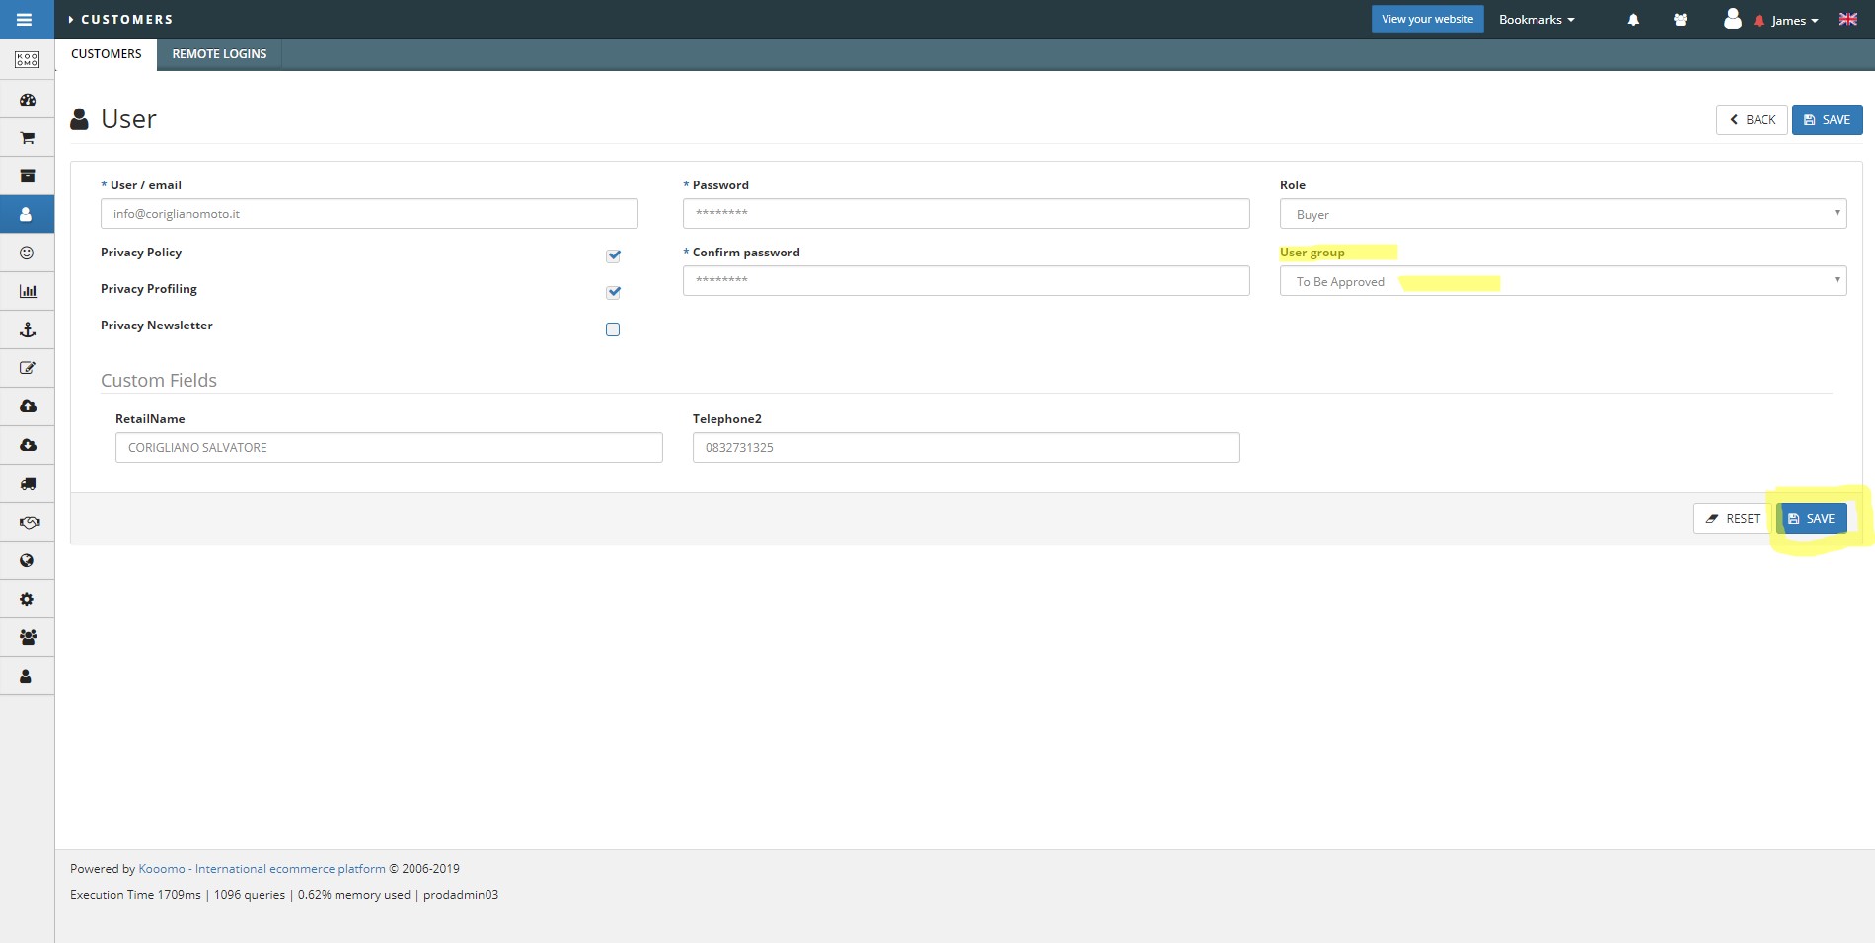Expand the James account dropdown

(x=1794, y=21)
